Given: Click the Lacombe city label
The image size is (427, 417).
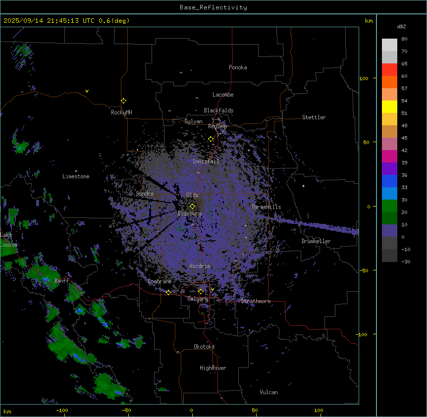Looking at the screenshot, I should (223, 95).
